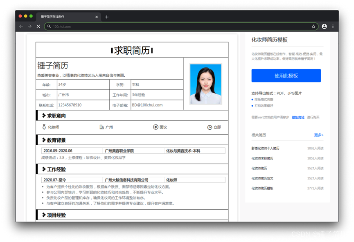Click the 面议 salary yen icon

coord(156,127)
